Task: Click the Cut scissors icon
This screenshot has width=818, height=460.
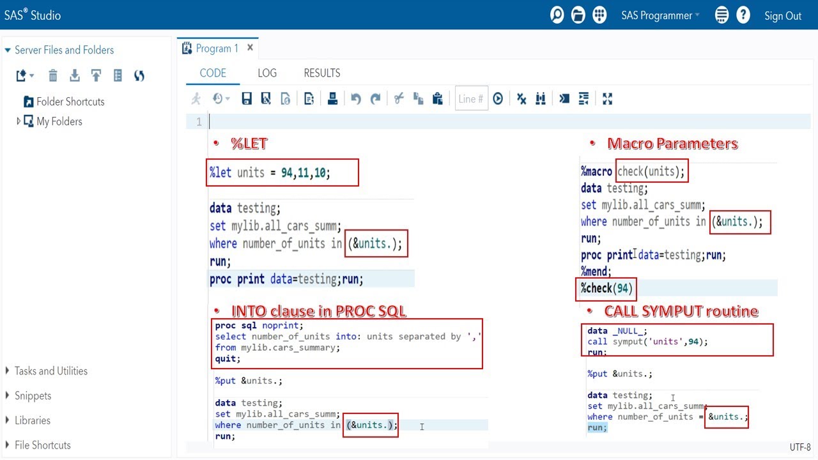Action: point(399,98)
